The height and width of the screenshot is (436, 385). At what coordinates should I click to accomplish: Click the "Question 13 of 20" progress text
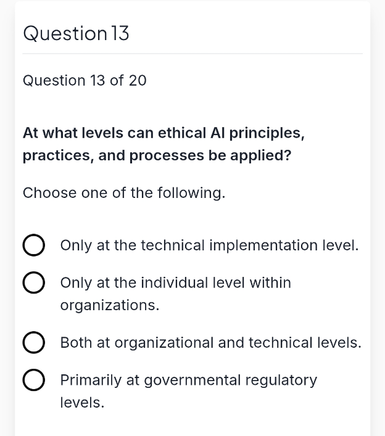tap(85, 81)
